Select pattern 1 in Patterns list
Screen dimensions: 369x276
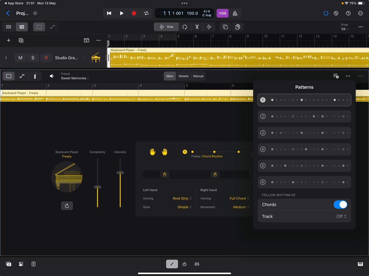(304, 100)
